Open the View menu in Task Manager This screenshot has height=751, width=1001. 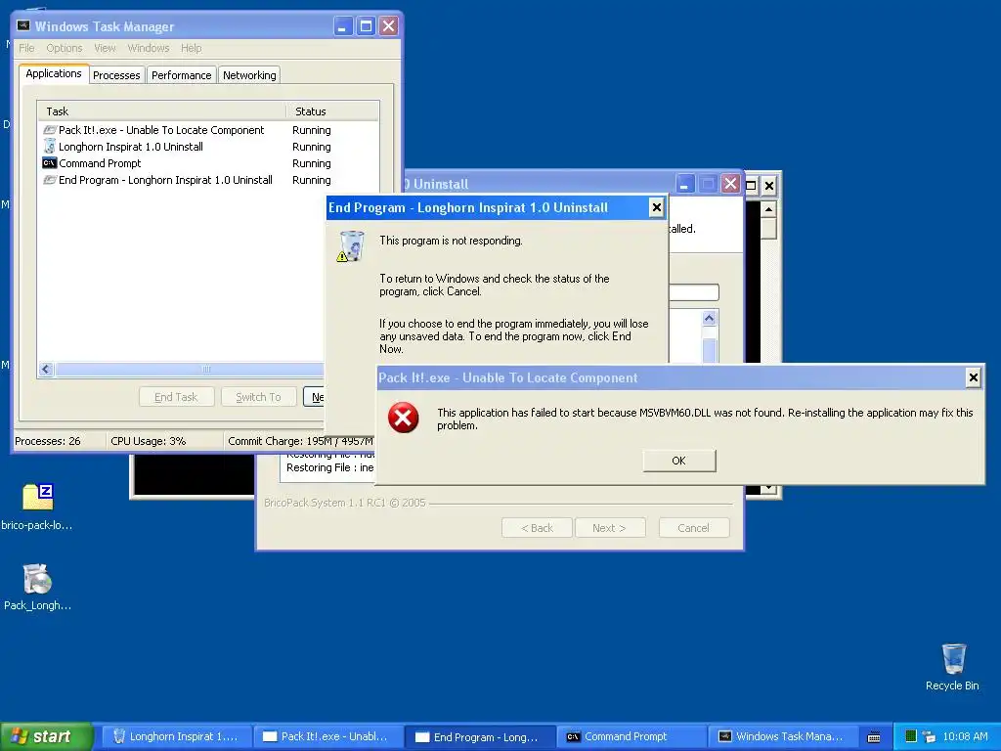click(x=105, y=48)
